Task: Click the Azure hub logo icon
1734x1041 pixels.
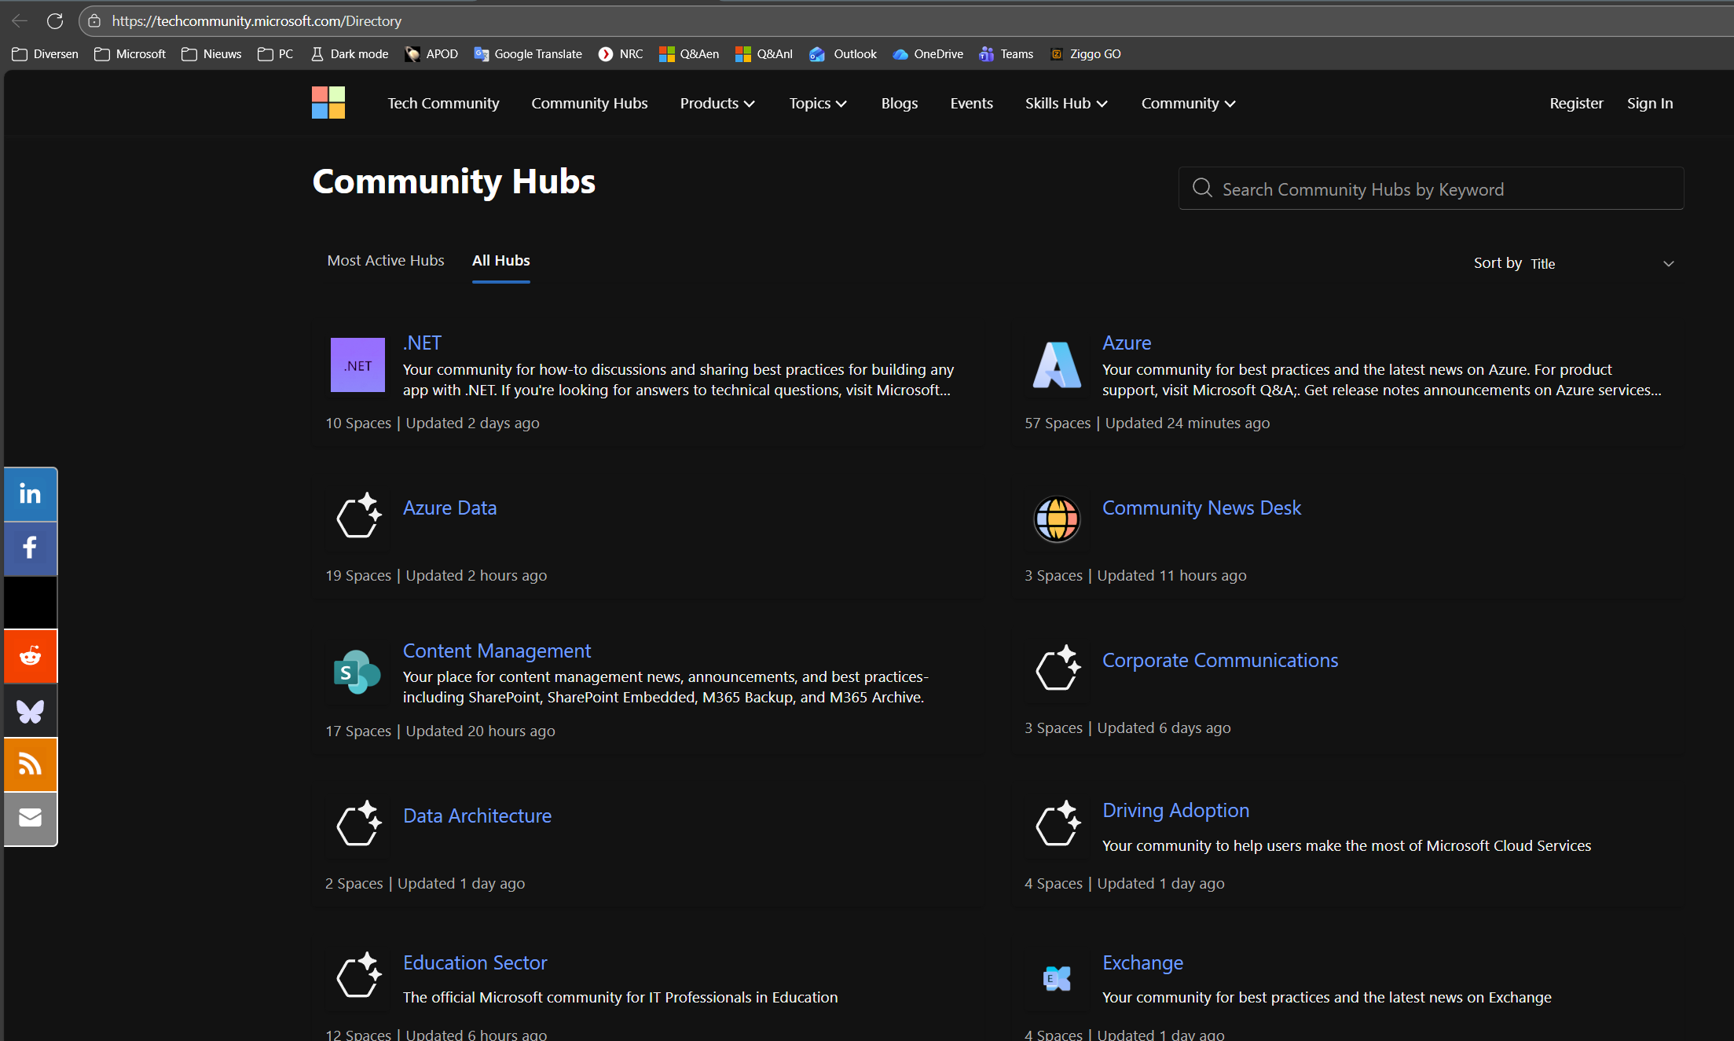Action: (1057, 365)
